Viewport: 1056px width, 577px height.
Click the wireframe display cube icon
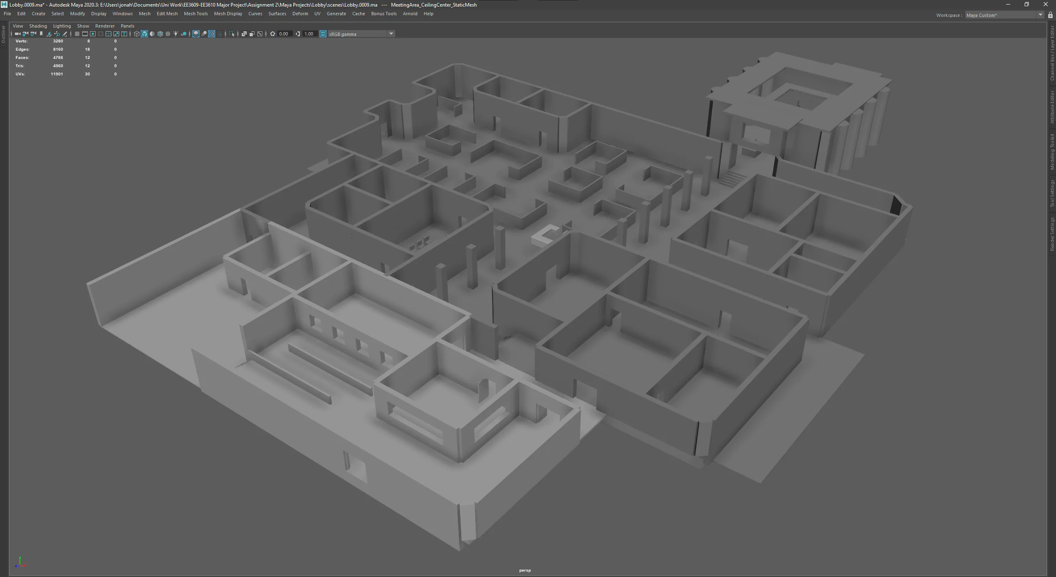click(x=137, y=34)
